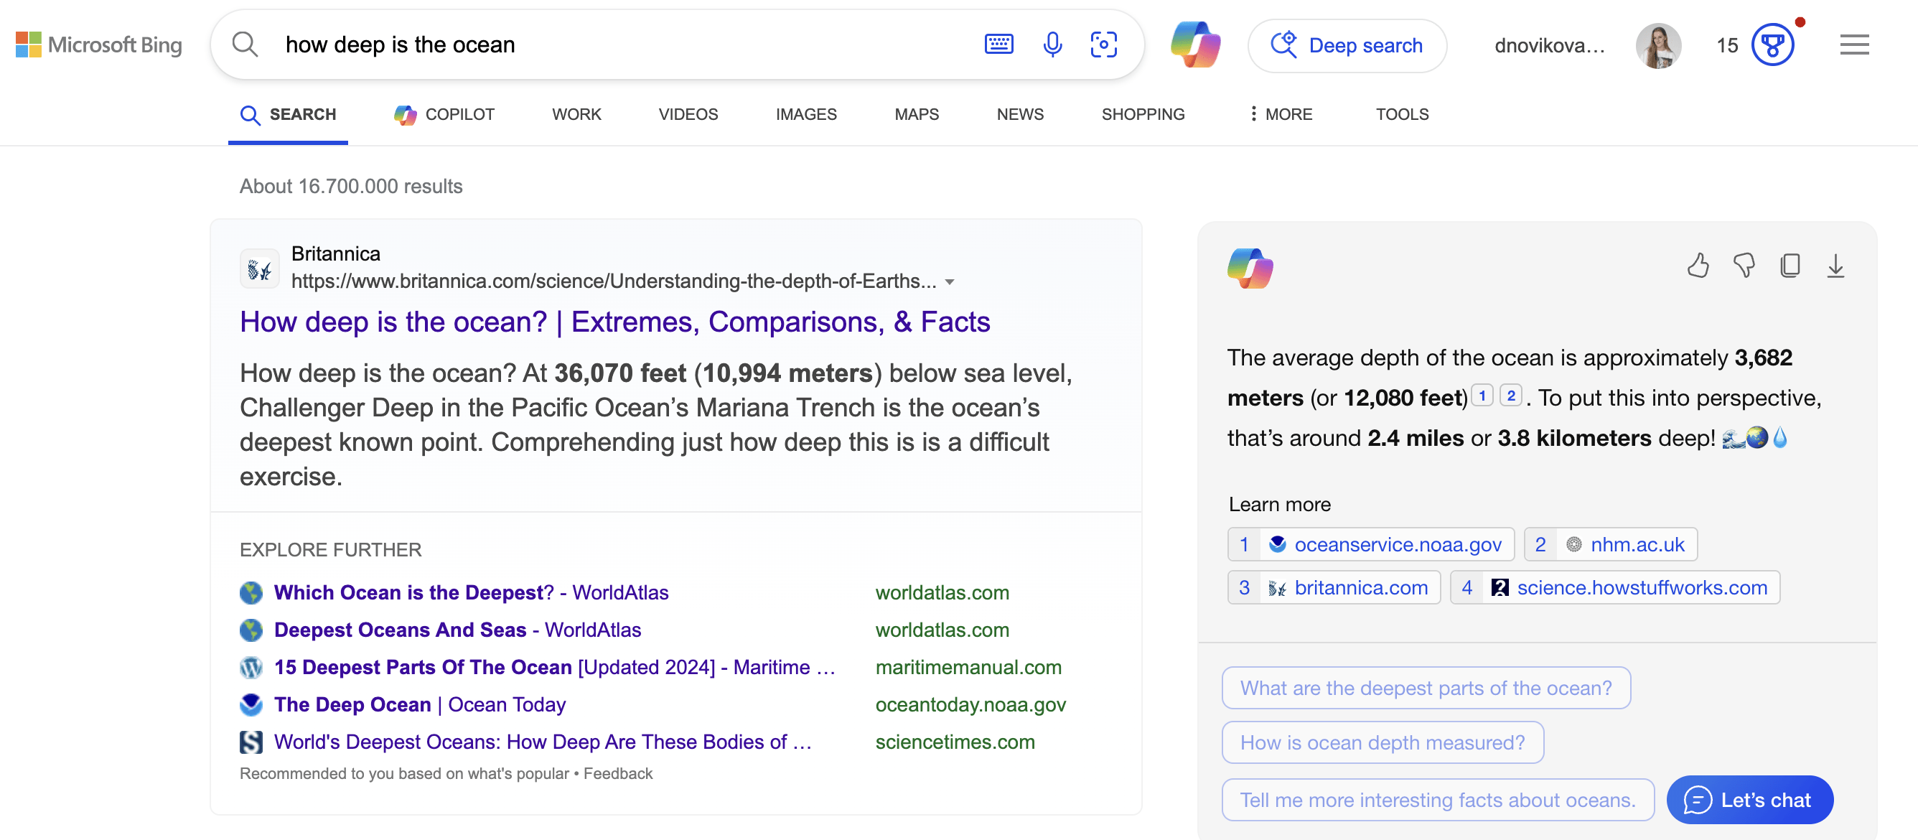
Task: Ask How is ocean depth measured suggestion
Action: coord(1383,742)
